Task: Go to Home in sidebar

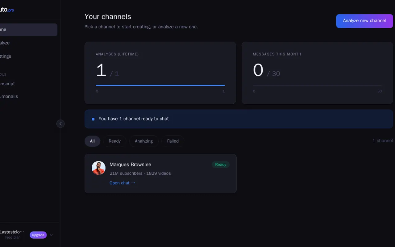Action: (28, 30)
